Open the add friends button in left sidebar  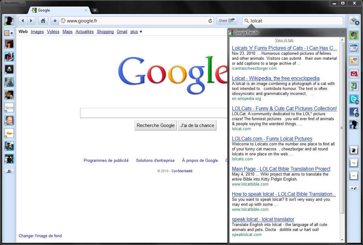coord(9,171)
